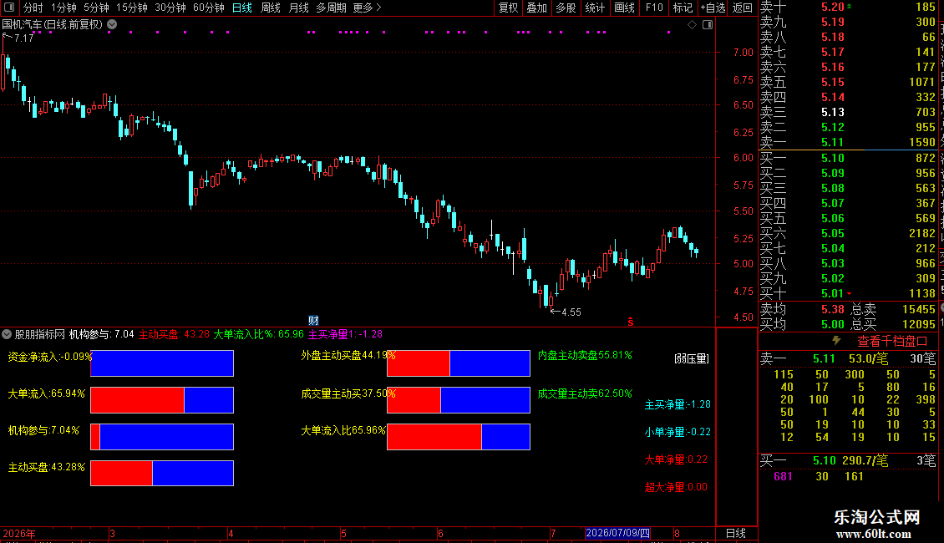Click the 主动买盘: 43.28 indicator readout

[x=174, y=334]
